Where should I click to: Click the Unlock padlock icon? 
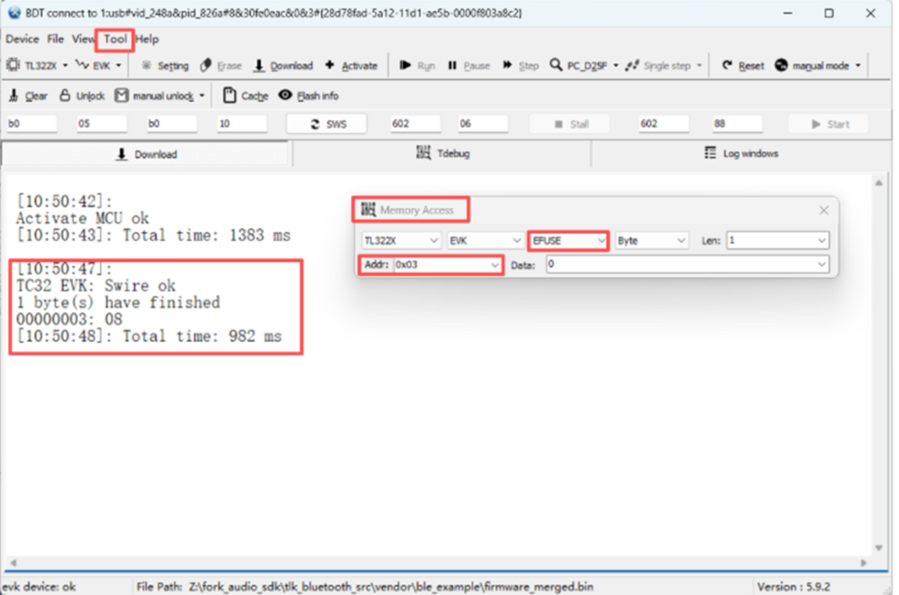pos(65,95)
